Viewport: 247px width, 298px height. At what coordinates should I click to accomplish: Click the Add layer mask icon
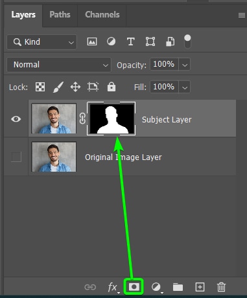[x=134, y=287]
